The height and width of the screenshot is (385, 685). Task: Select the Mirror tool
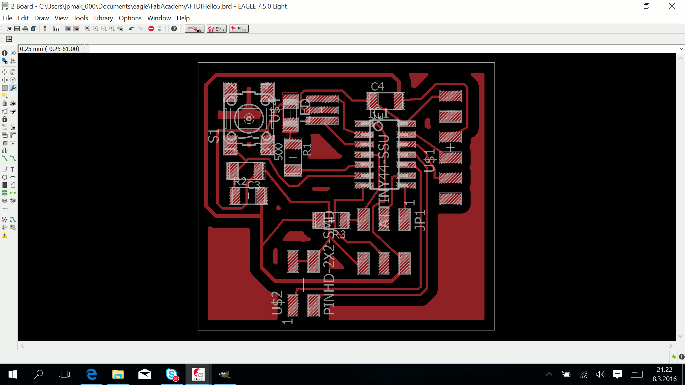5,80
